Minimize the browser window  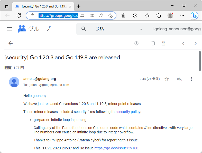[x=172, y=6]
